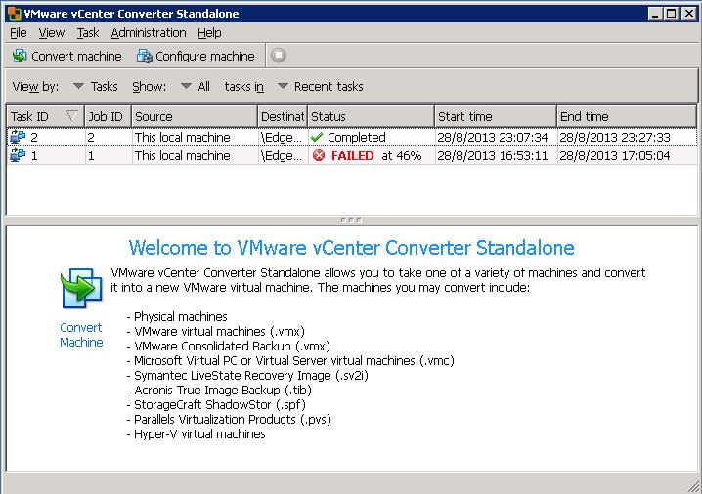Click the Welcome to VMware vCenter heading
The image size is (702, 494).
coord(351,248)
